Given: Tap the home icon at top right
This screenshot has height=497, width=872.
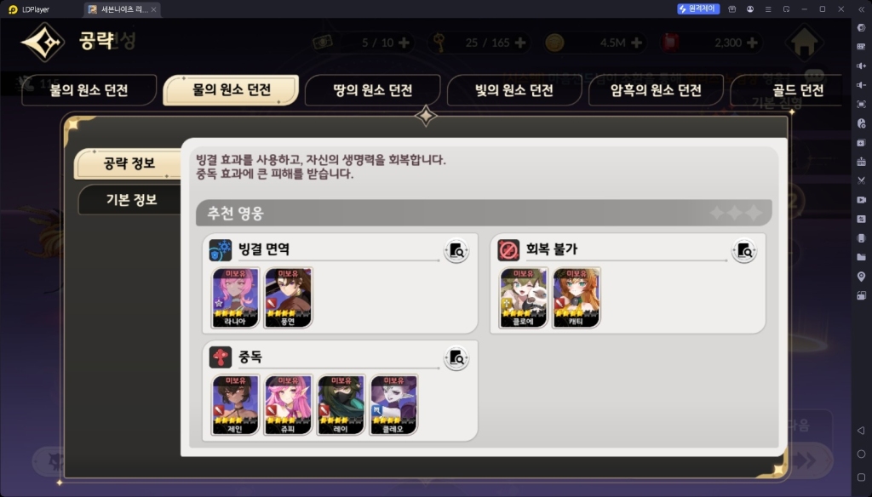Looking at the screenshot, I should 804,43.
